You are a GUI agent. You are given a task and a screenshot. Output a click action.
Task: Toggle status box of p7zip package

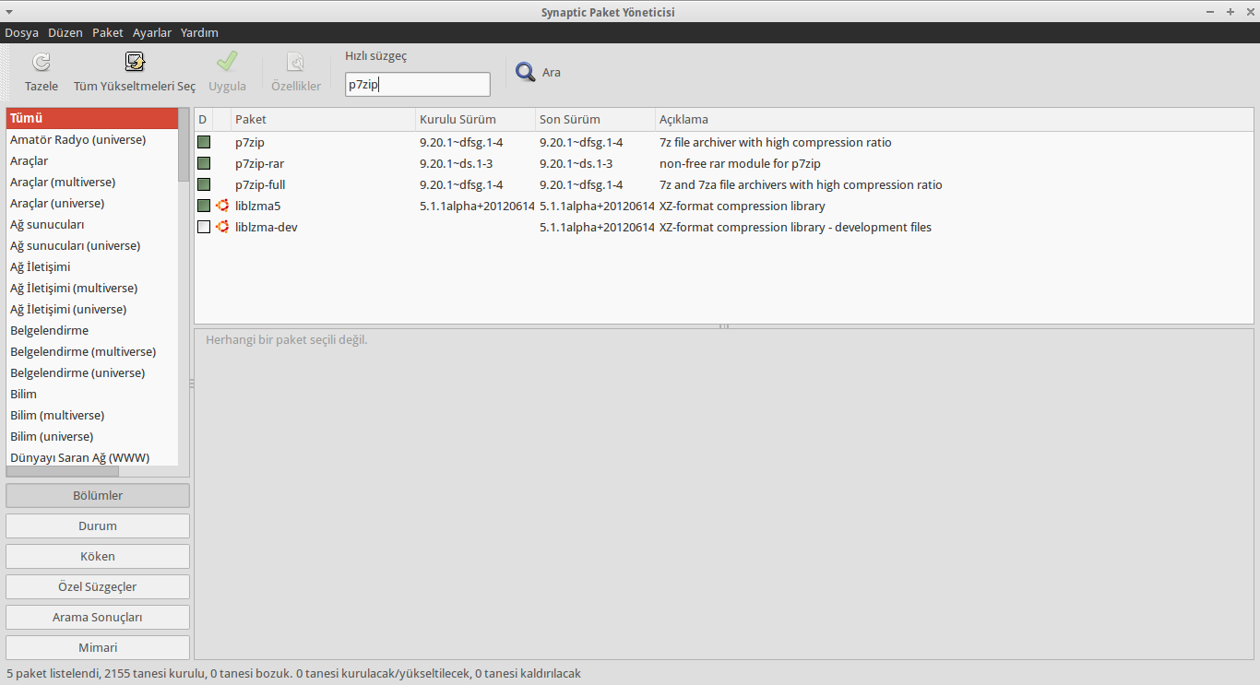click(204, 143)
